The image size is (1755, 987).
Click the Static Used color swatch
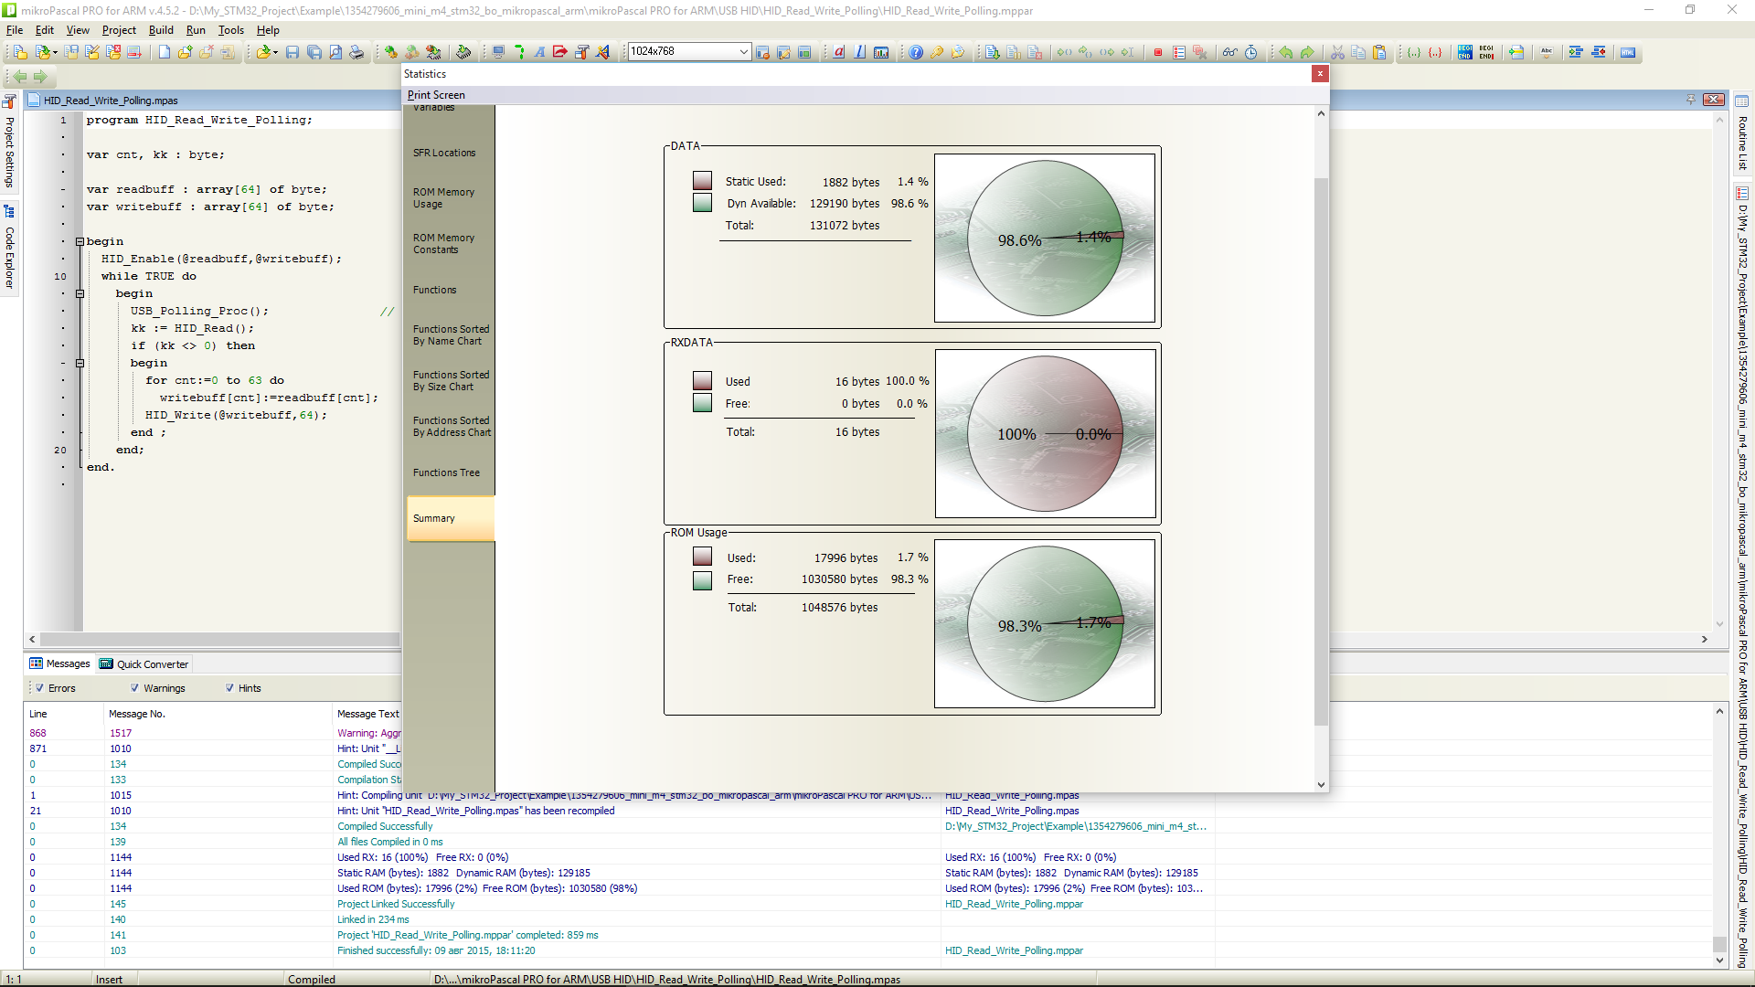pos(702,181)
